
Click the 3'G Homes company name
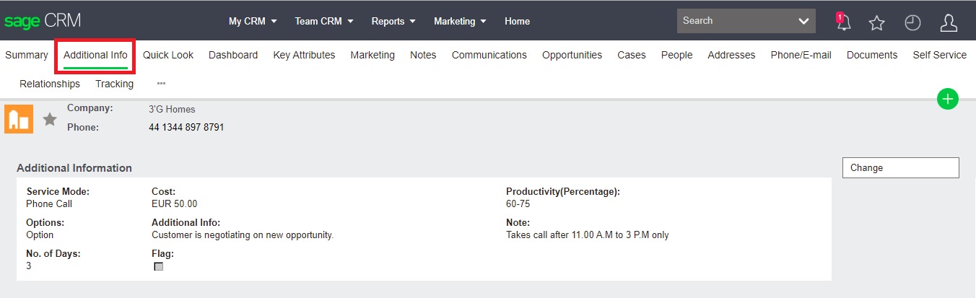(x=172, y=110)
